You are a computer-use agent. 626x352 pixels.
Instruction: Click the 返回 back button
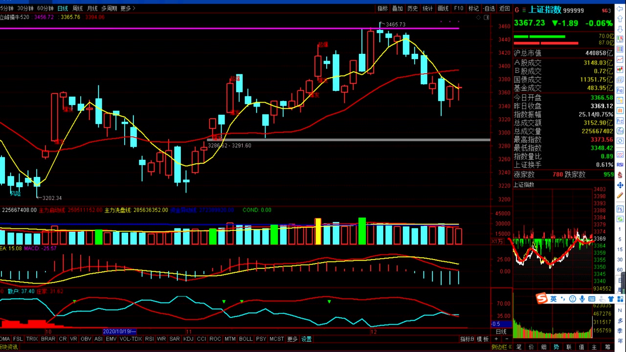point(504,8)
